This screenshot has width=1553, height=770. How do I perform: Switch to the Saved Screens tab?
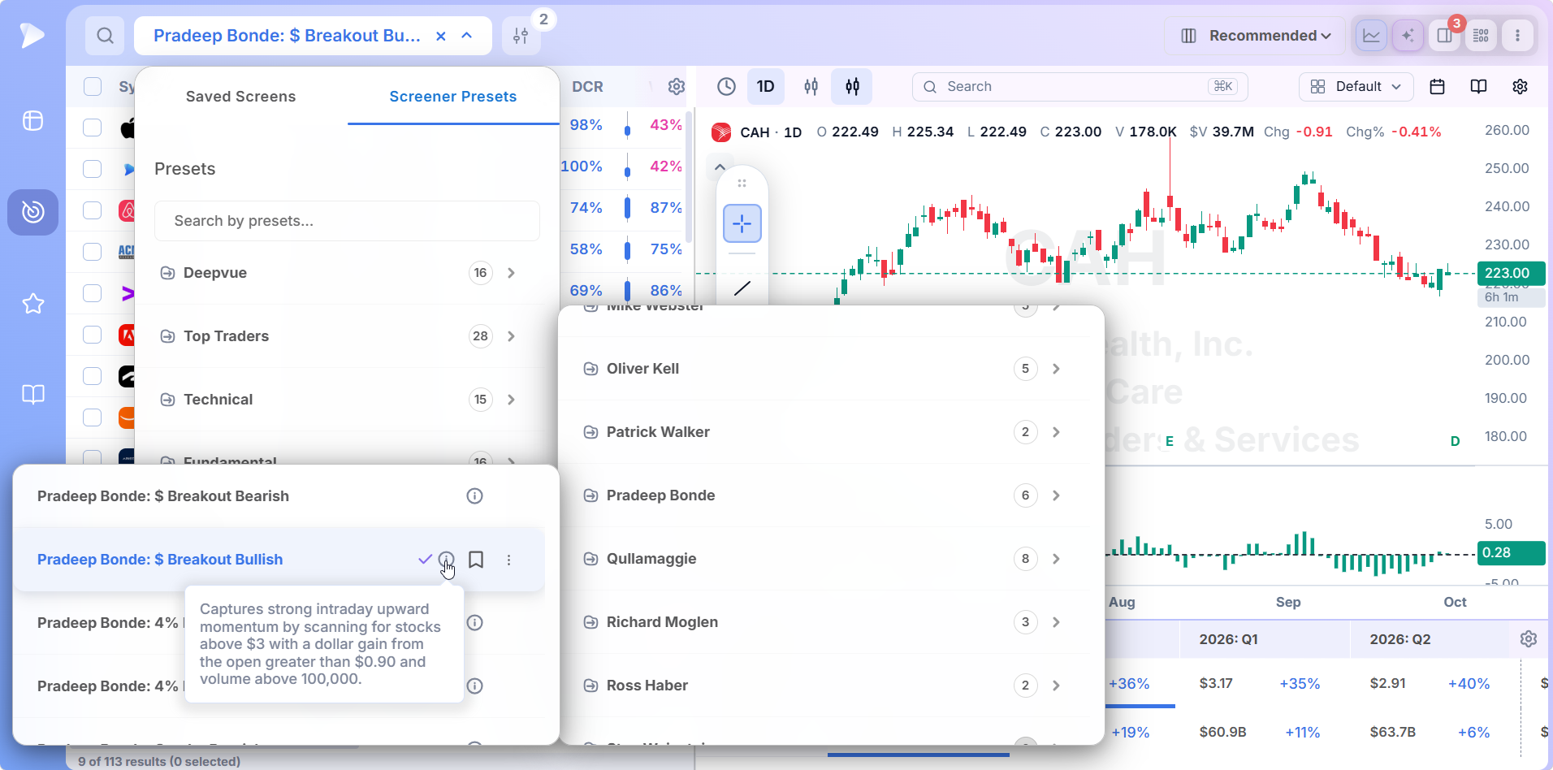(240, 97)
